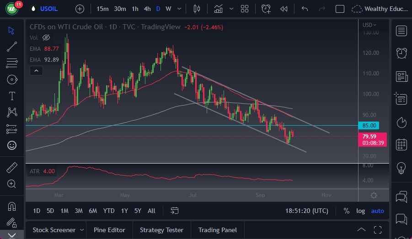The width and height of the screenshot is (412, 239).
Task: Open the text annotation tool
Action: (12, 96)
